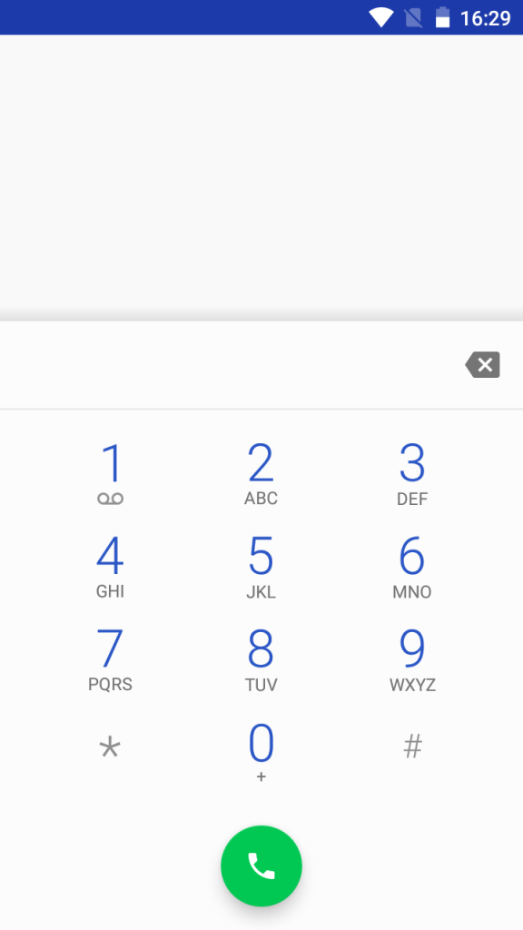Tap the voicemail icon under 1
This screenshot has height=930, width=523.
tap(110, 500)
